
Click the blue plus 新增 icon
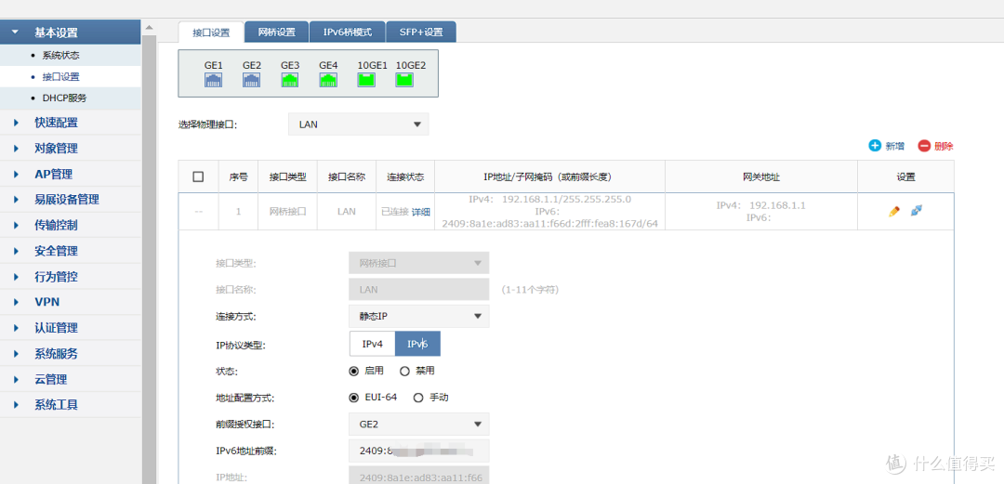tap(875, 145)
